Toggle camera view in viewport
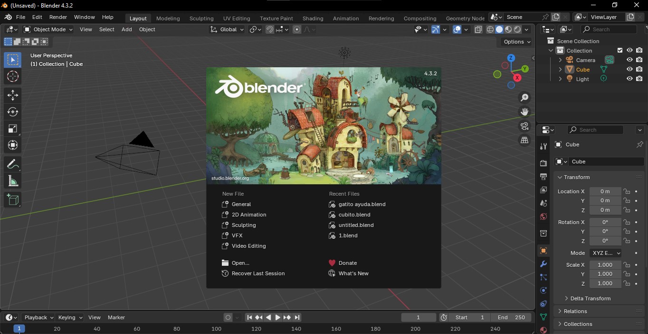This screenshot has height=334, width=648. [524, 126]
